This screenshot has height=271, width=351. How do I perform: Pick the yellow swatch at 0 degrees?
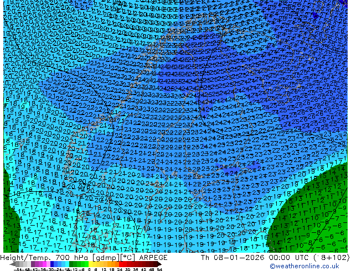click(91, 264)
